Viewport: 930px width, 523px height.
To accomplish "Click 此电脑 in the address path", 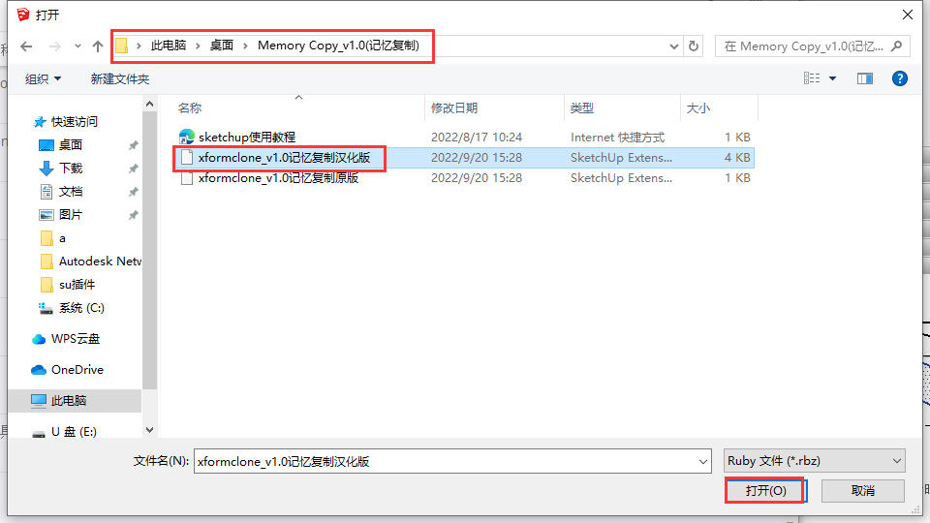I will point(169,46).
